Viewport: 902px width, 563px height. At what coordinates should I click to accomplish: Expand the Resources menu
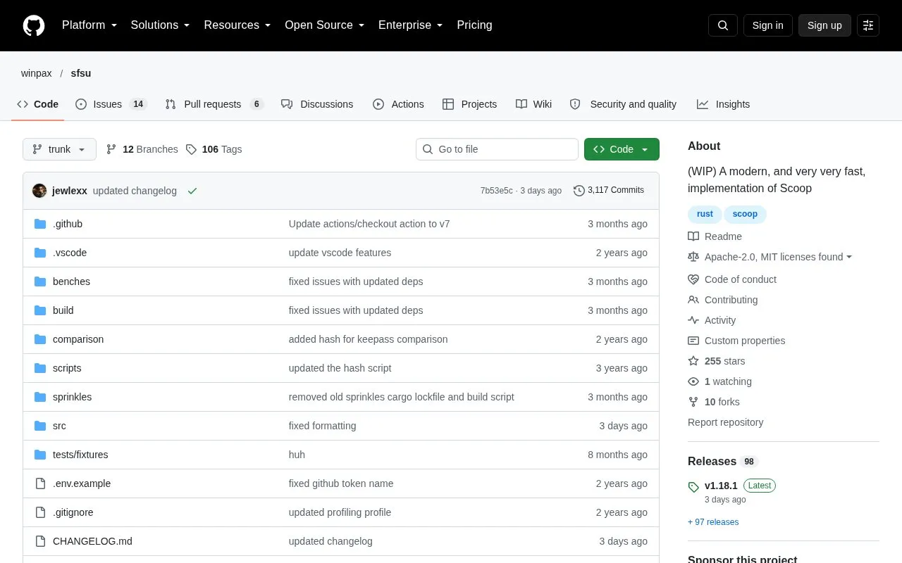click(237, 25)
